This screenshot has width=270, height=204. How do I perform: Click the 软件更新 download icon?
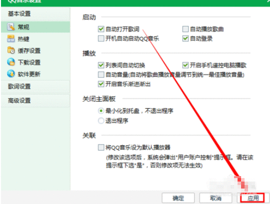[x=11, y=74]
